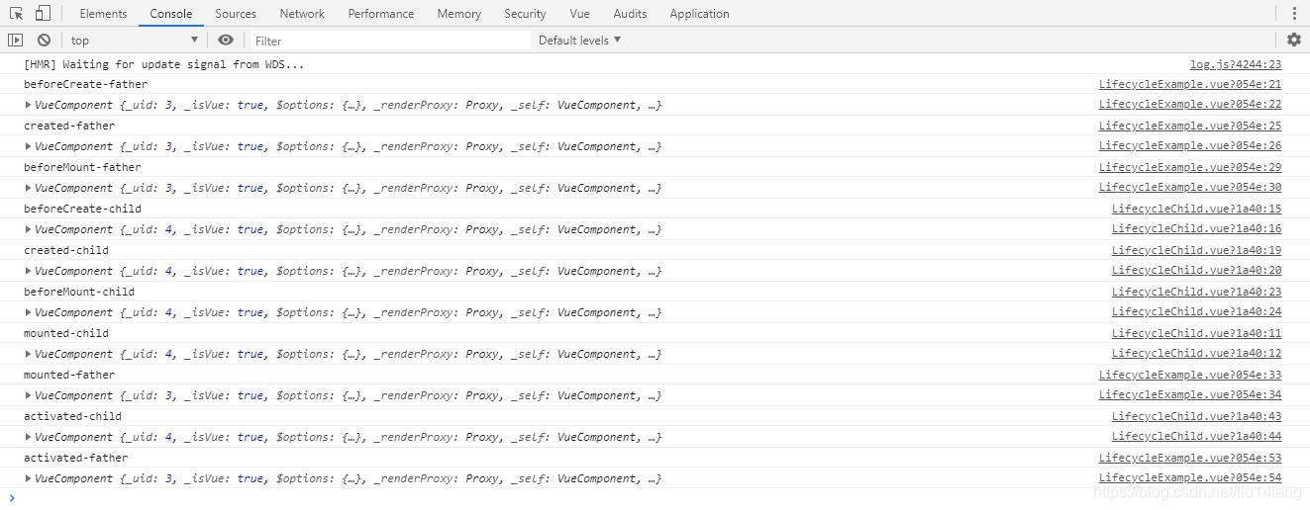The height and width of the screenshot is (510, 1310).
Task: Expand VueComponent object below beforeMount-father
Action: pyautogui.click(x=28, y=188)
